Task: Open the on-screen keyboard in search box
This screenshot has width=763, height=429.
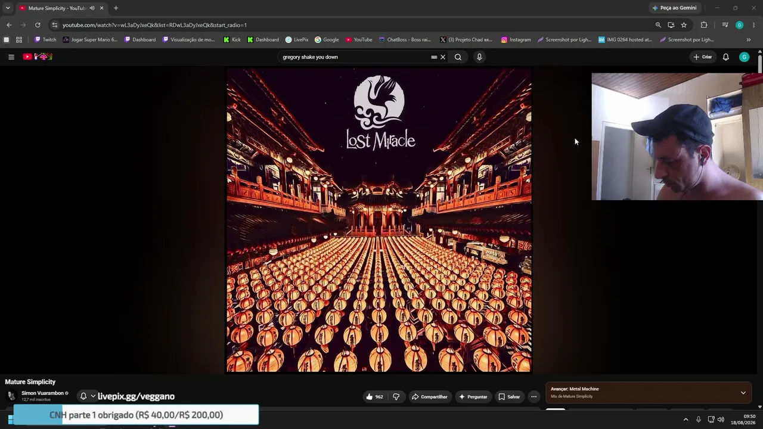Action: tap(434, 57)
